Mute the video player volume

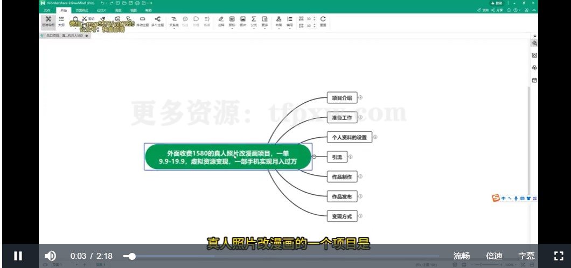pos(50,256)
